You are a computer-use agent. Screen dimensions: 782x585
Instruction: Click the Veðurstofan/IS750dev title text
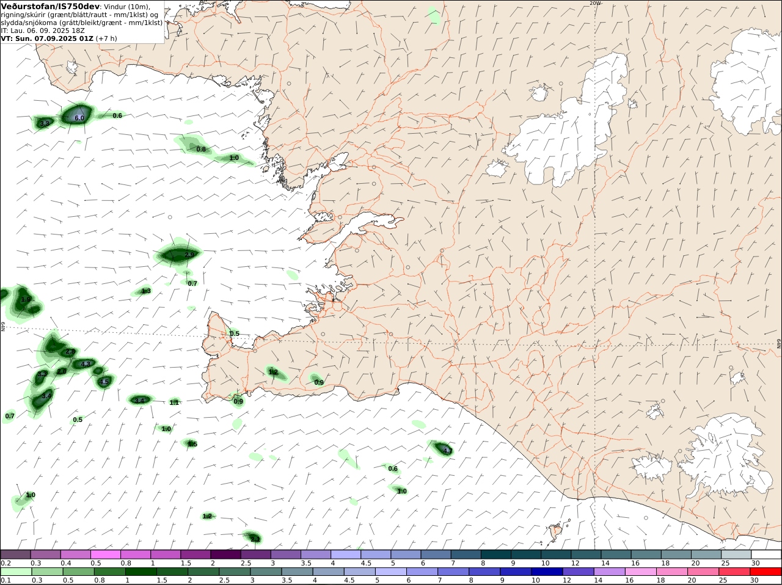(x=51, y=6)
